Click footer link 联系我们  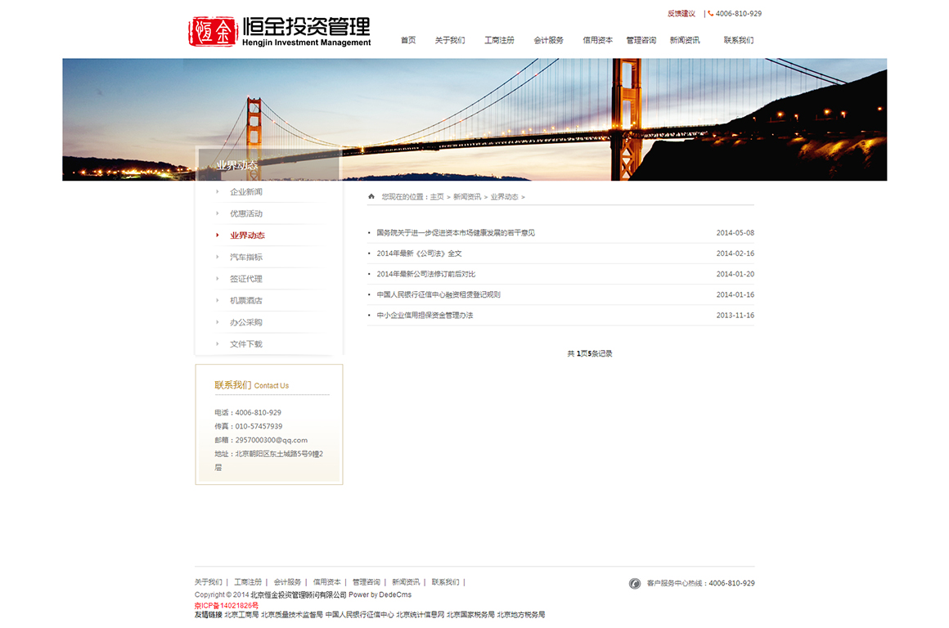pos(445,582)
